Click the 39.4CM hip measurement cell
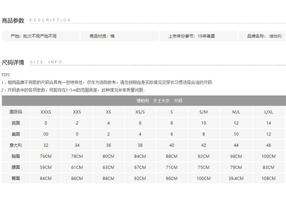Viewport: 286px width, 211px height. (x=236, y=179)
